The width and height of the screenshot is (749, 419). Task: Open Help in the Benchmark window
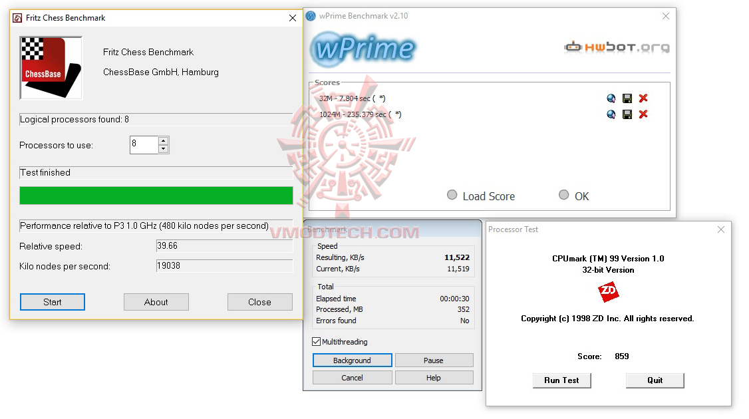pos(434,378)
